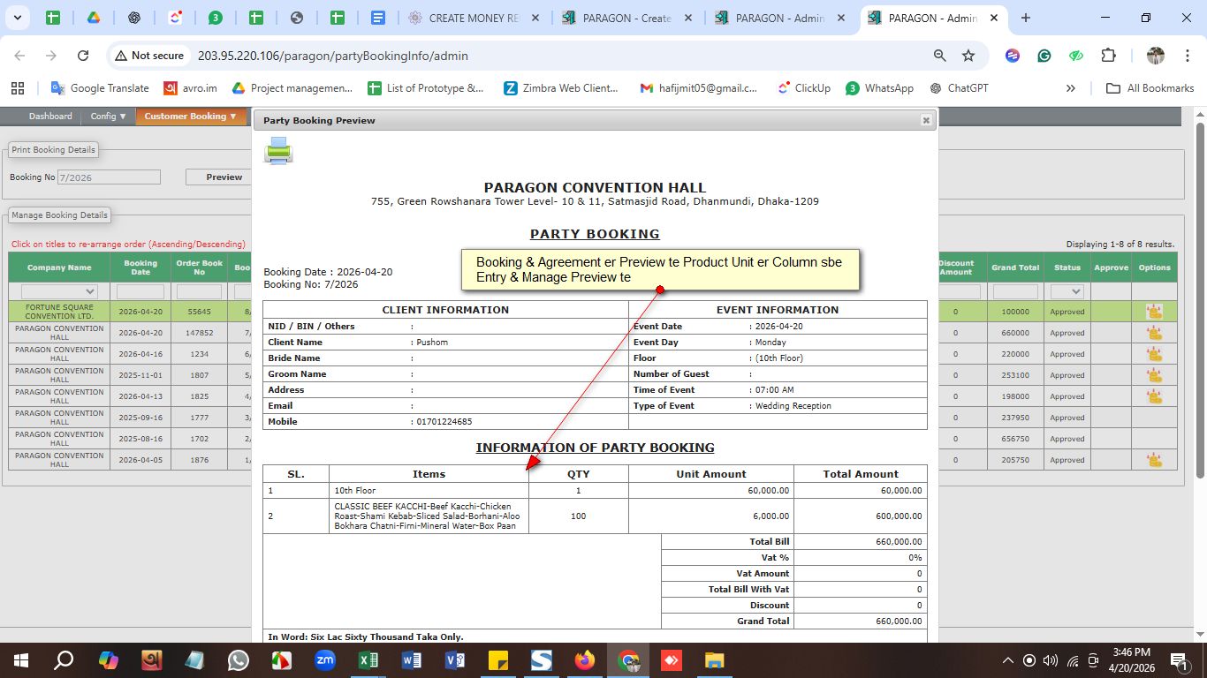The height and width of the screenshot is (678, 1207).
Task: Open options icon for the 660000 grand total row
Action: click(1154, 333)
